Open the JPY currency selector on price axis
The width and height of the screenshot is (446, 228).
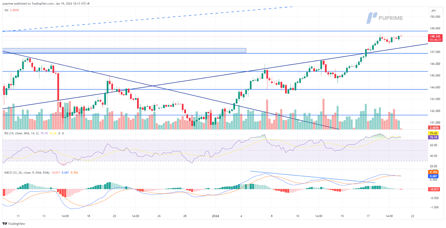[436, 11]
